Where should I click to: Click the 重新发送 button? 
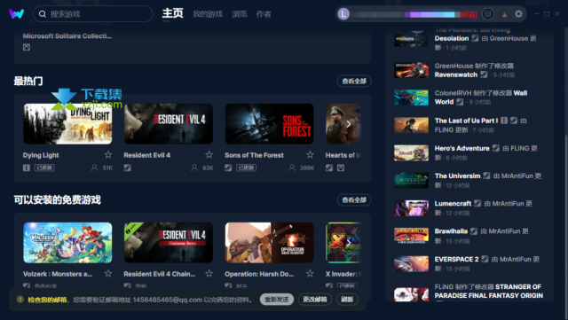[276, 300]
